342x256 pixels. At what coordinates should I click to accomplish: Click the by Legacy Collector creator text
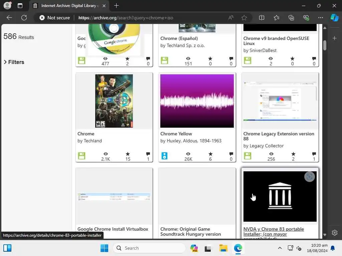point(263,146)
